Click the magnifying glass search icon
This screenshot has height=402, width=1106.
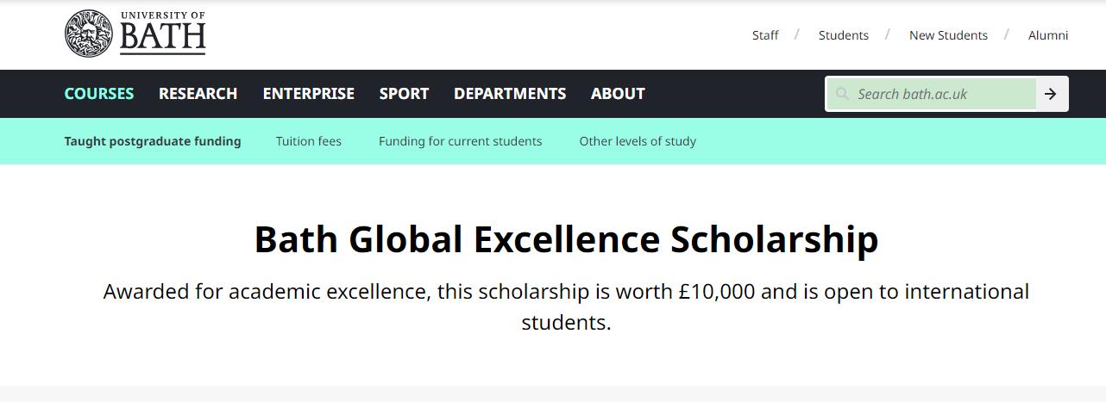(842, 94)
